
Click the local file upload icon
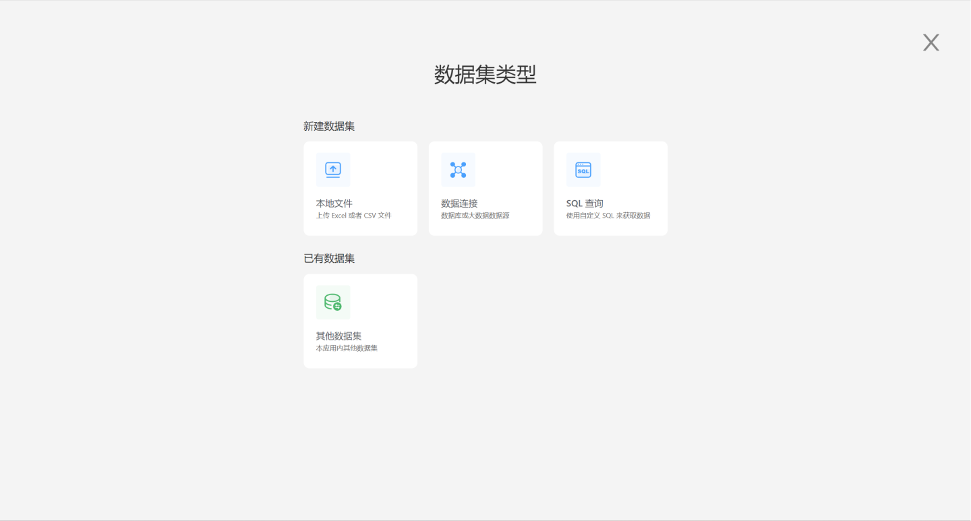[333, 170]
